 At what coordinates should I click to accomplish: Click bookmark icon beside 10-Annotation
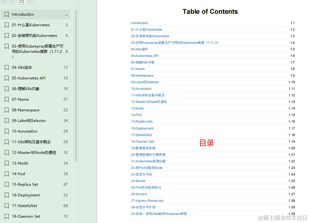pyautogui.click(x=7, y=131)
